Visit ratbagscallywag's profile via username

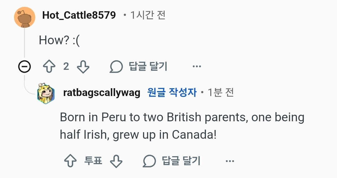(102, 93)
